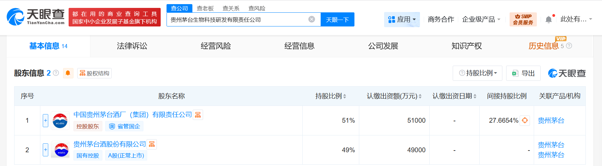This screenshot has width=602, height=166.
Task: Open the 应用 dropdown menu
Action: click(x=402, y=20)
